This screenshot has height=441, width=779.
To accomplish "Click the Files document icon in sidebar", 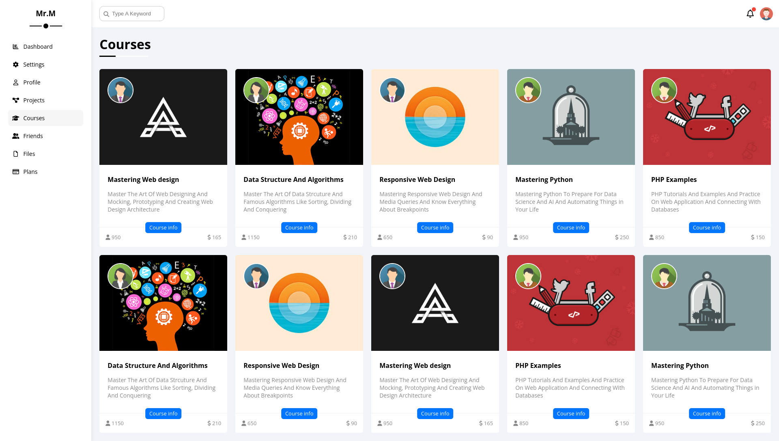I will click(x=15, y=154).
